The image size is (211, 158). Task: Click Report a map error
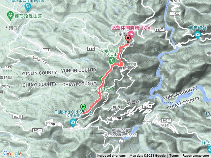pyautogui.click(x=196, y=156)
